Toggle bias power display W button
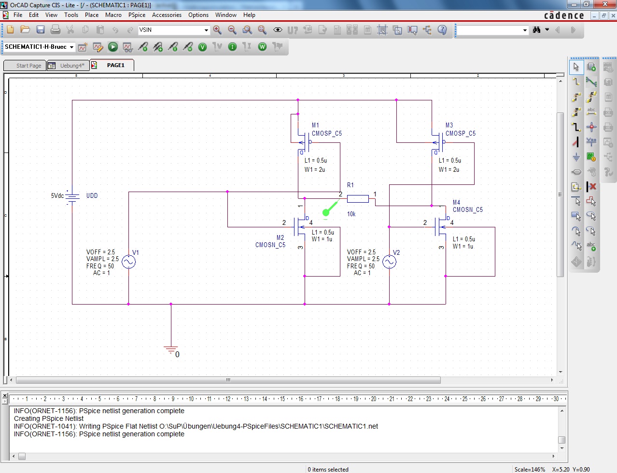Screen dimensions: 617x473 (x=263, y=47)
